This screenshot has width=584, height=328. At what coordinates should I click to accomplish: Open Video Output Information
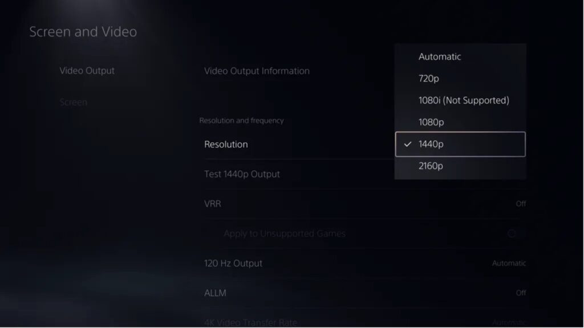(x=257, y=71)
